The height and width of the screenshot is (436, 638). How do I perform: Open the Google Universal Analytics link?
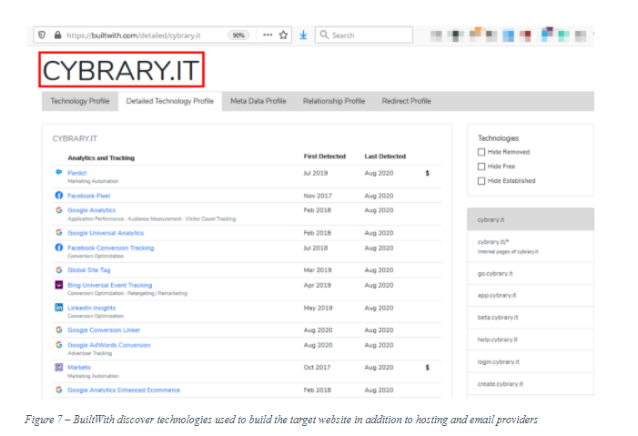pos(106,233)
